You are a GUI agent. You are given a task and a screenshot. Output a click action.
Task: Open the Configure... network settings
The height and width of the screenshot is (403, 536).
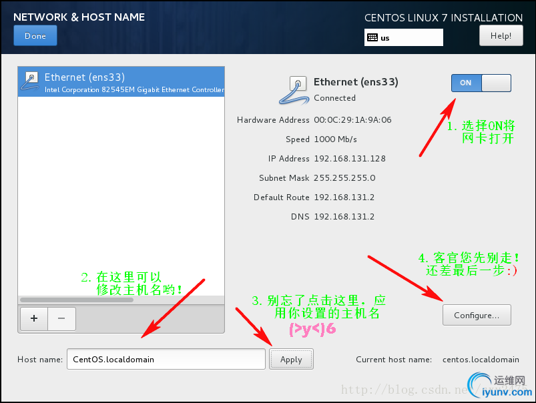tap(477, 315)
